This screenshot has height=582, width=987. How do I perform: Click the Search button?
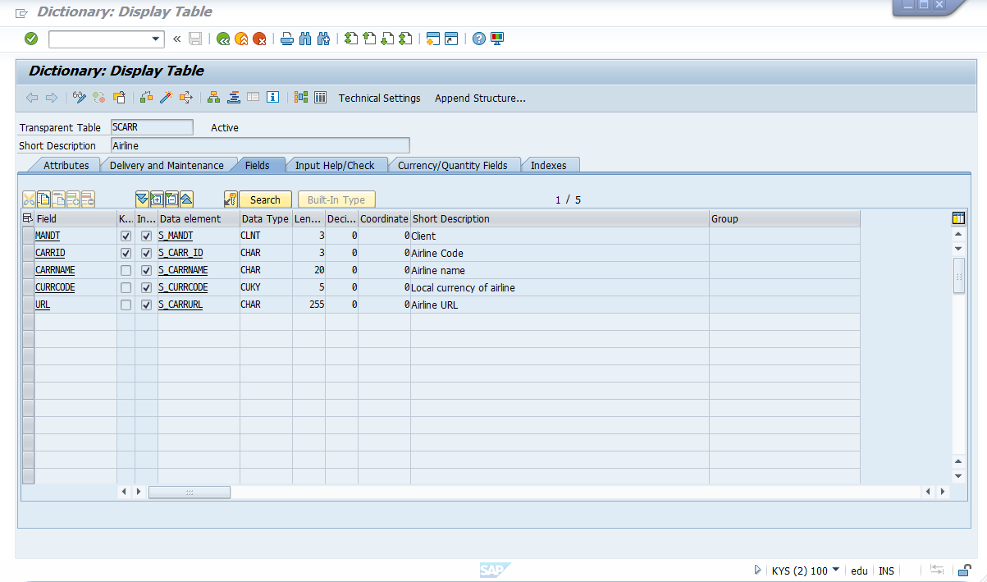pos(265,199)
